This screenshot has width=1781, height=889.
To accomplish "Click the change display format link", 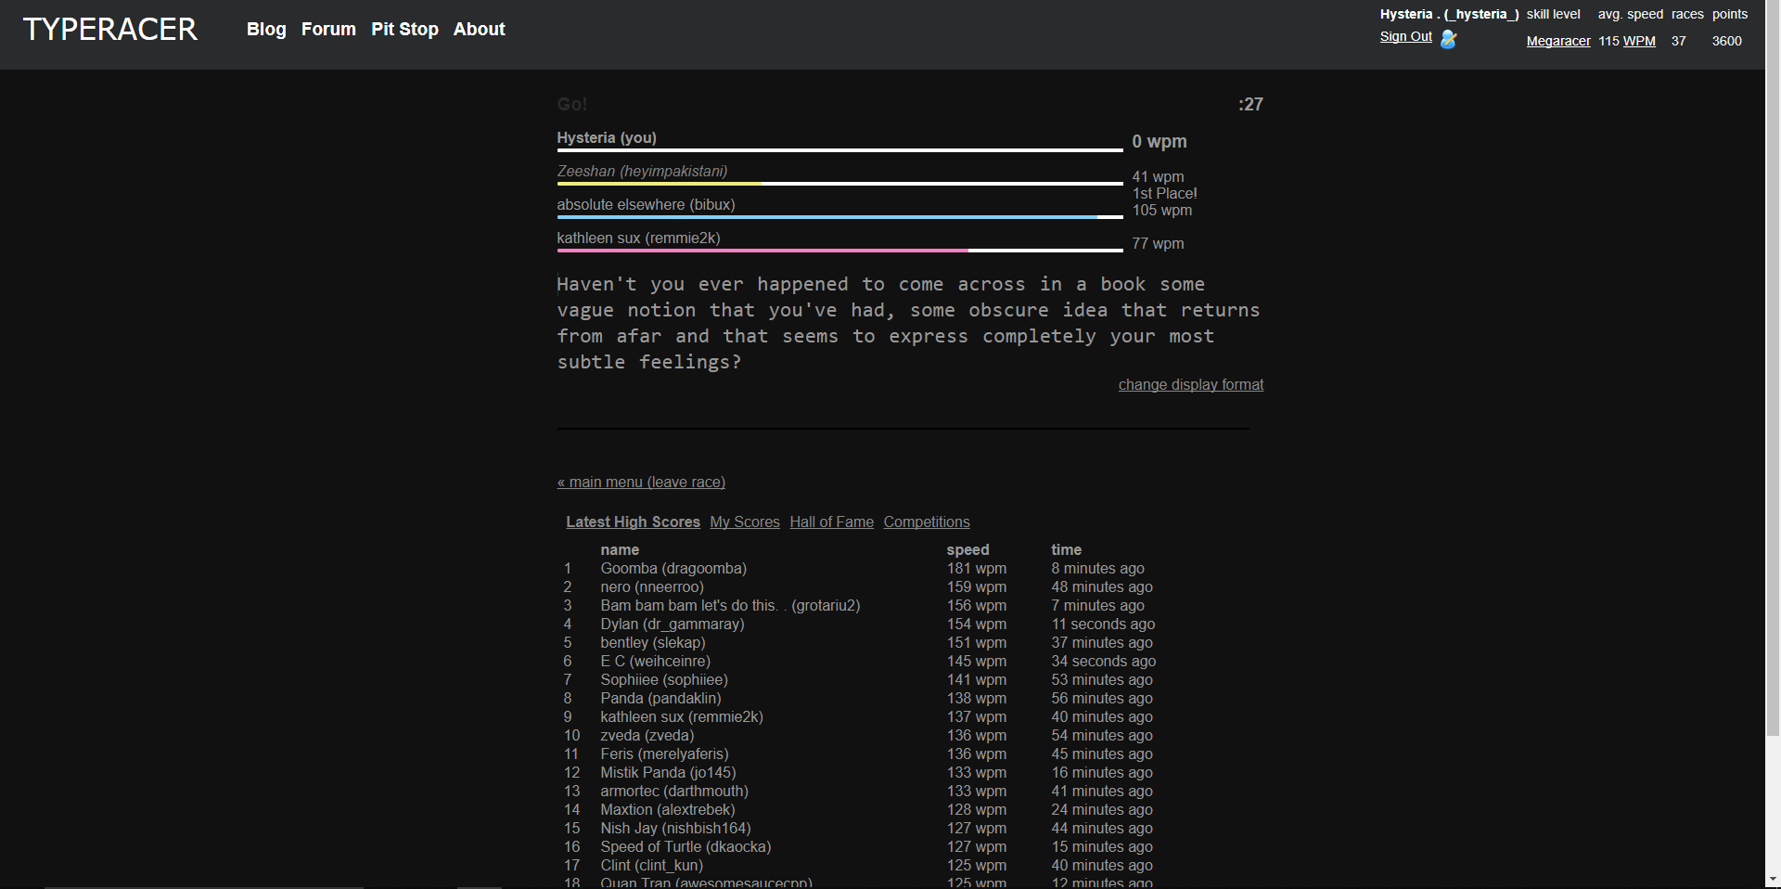I will click(1190, 384).
